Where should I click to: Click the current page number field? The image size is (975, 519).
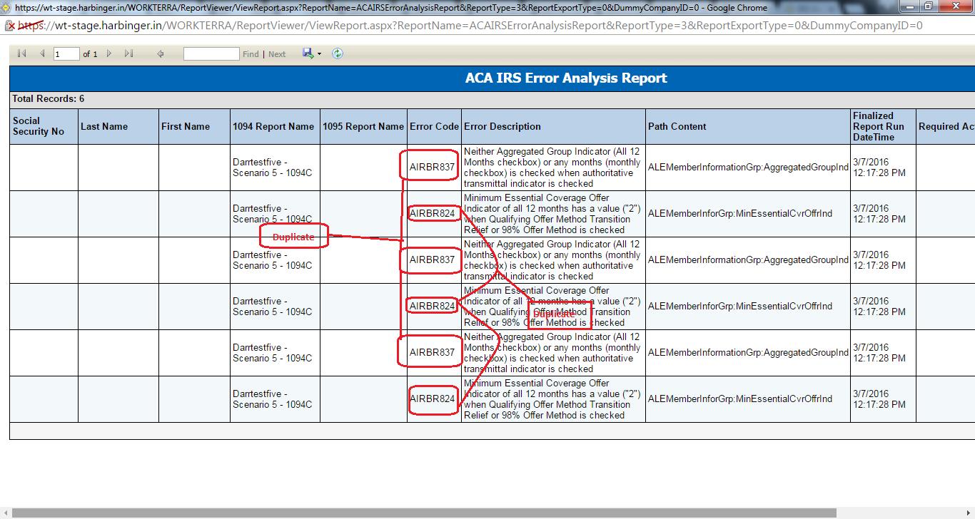(66, 54)
